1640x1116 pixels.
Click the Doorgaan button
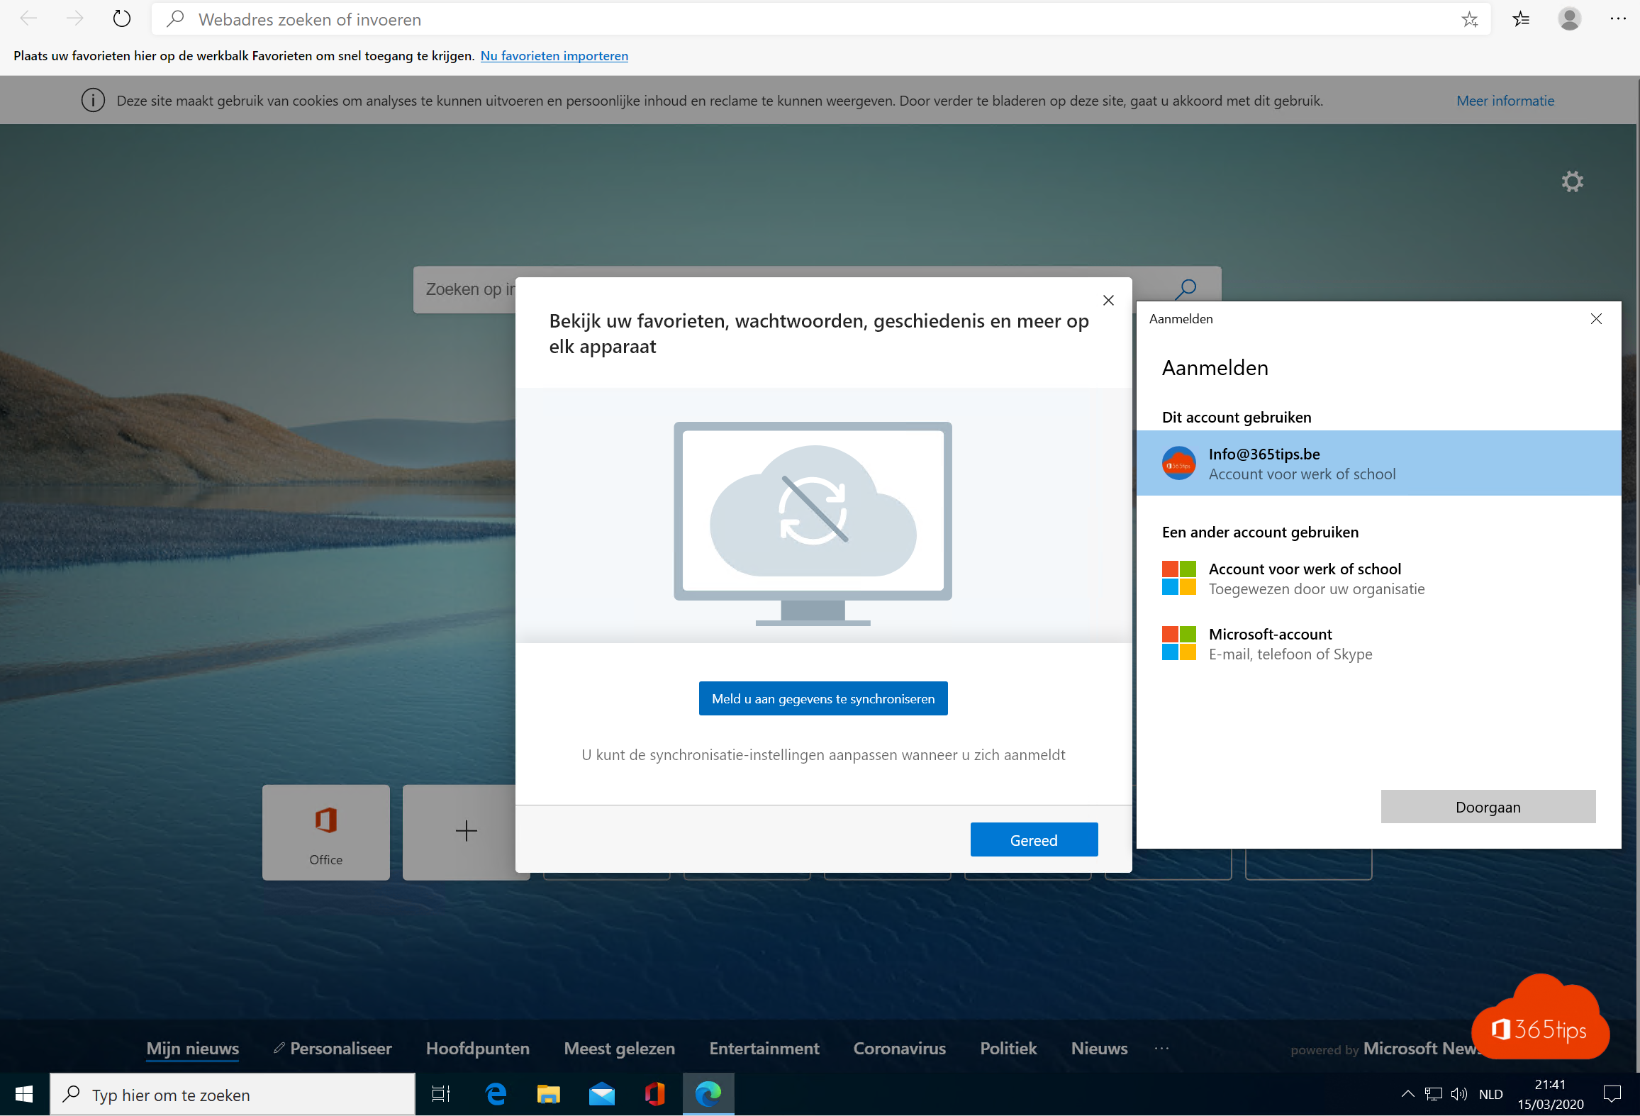coord(1488,807)
